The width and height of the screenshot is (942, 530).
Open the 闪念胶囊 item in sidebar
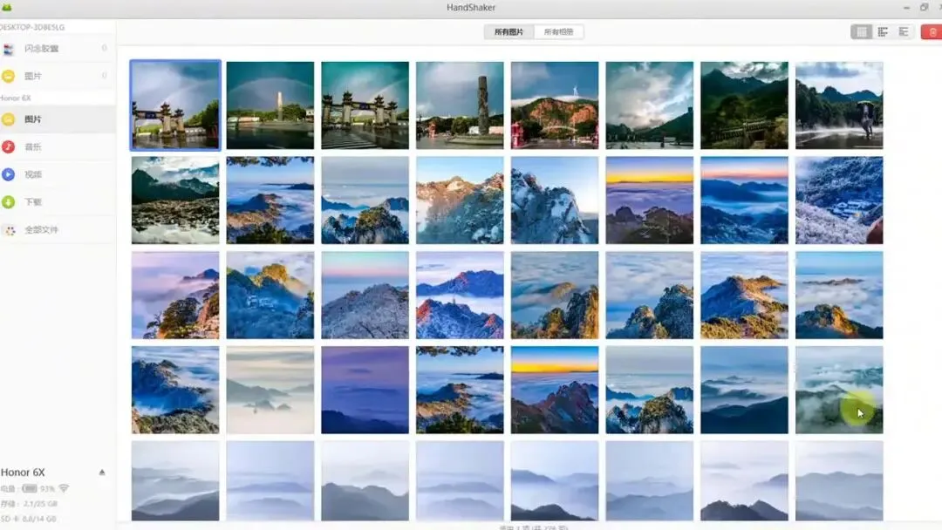[x=57, y=49]
